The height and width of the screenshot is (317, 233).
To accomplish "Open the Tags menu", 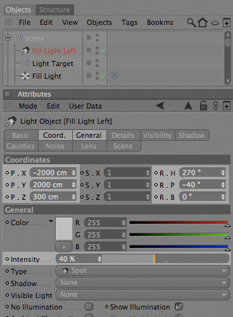I will [129, 22].
